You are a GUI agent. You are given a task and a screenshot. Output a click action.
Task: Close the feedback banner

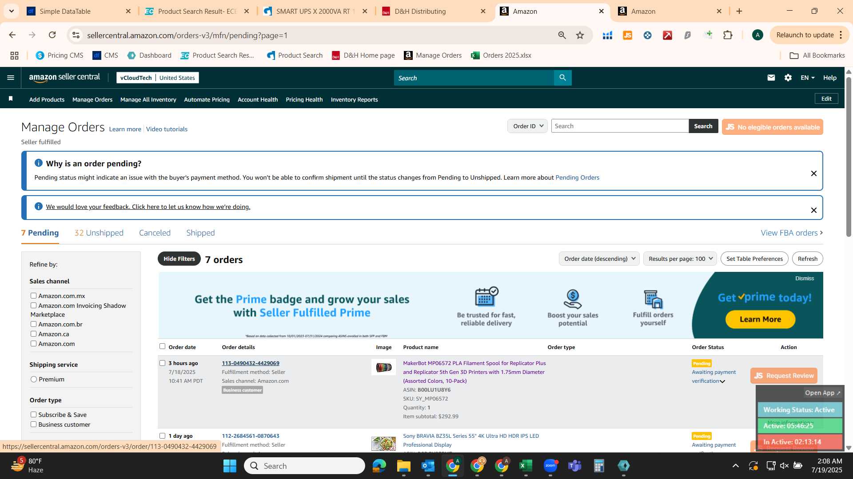(x=813, y=210)
